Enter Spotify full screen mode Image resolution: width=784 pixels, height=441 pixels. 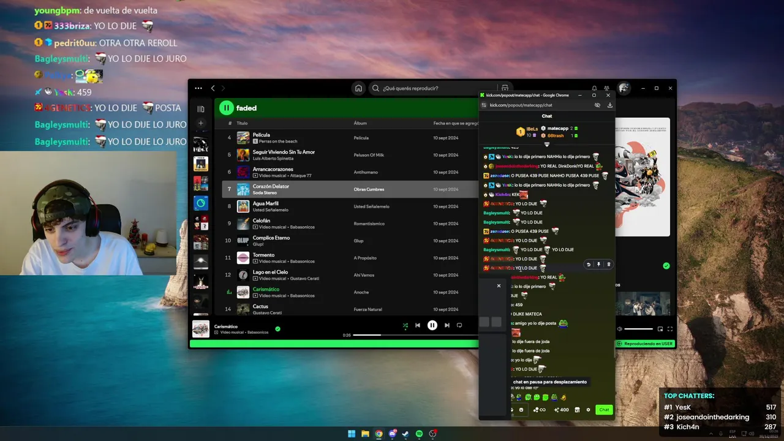(x=670, y=329)
